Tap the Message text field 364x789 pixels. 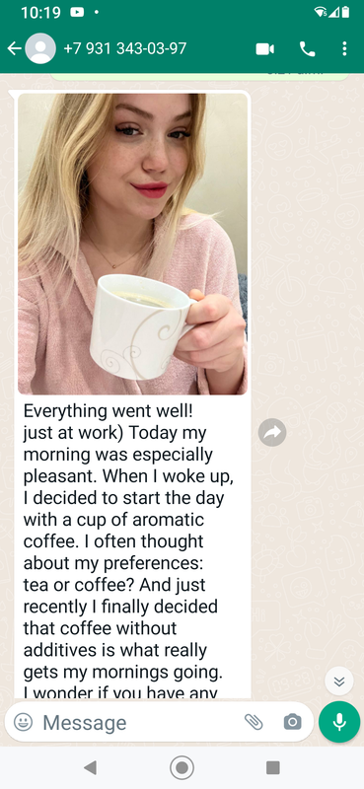tap(136, 723)
